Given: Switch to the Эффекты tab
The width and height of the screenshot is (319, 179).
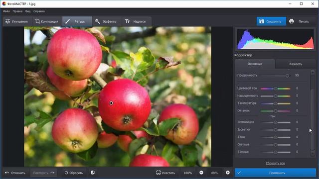Looking at the screenshot, I should click(x=107, y=21).
